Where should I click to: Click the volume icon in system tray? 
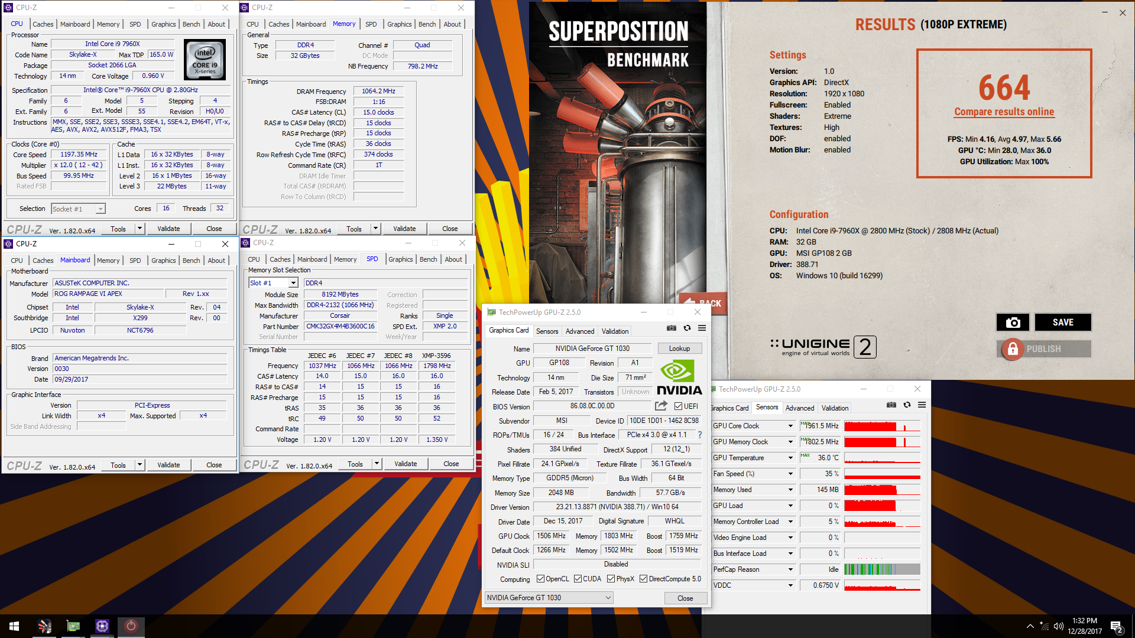[x=1058, y=626]
